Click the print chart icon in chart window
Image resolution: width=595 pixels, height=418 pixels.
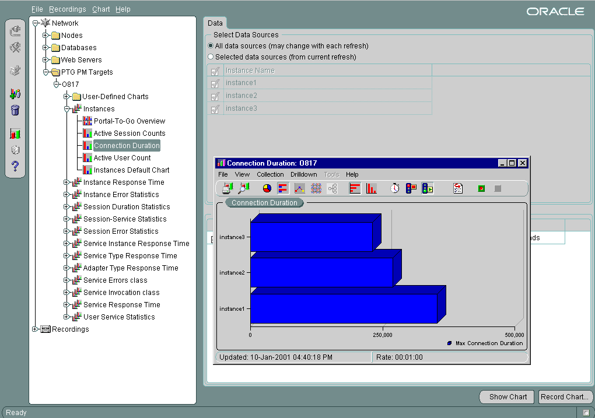pyautogui.click(x=228, y=188)
